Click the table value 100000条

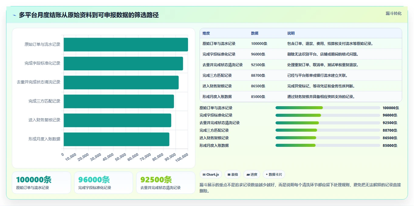(259, 44)
